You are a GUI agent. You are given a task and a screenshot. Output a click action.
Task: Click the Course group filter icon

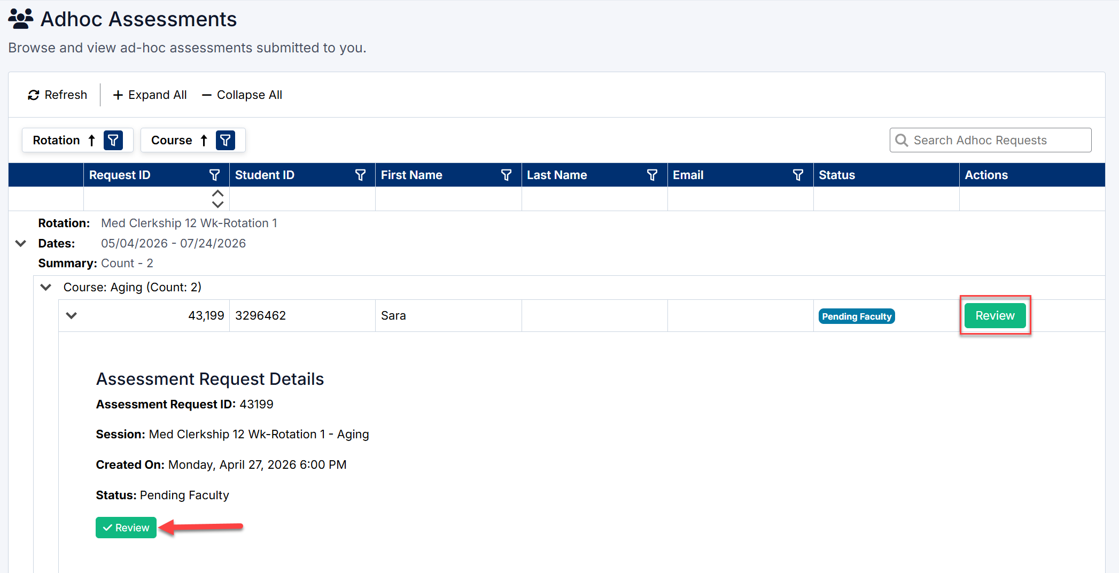(x=226, y=141)
